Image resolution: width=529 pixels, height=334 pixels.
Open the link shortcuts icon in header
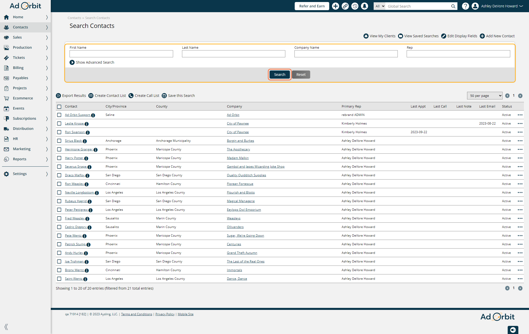click(345, 6)
